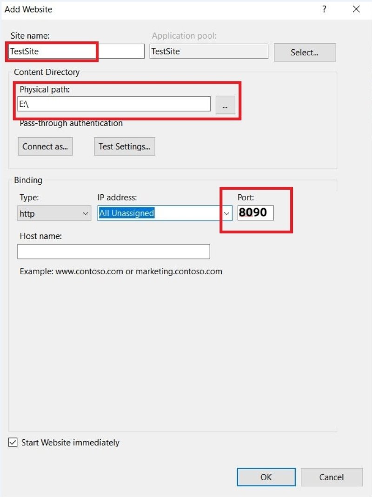
Task: Click the browse ellipsis button for Physical path
Action: (225, 106)
